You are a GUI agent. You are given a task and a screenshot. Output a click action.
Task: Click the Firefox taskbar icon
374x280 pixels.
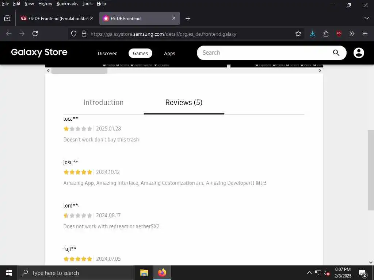[x=162, y=273]
